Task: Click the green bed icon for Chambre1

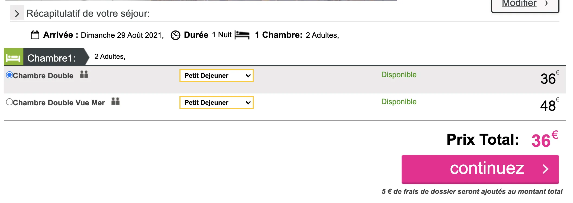Action: click(13, 58)
